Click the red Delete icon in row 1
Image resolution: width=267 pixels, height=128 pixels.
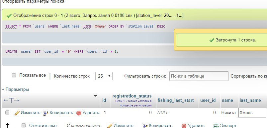79,113
